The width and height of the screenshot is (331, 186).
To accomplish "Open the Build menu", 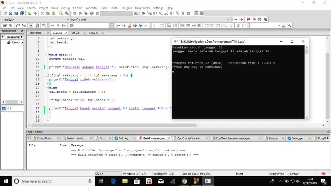I will coord(54,8).
